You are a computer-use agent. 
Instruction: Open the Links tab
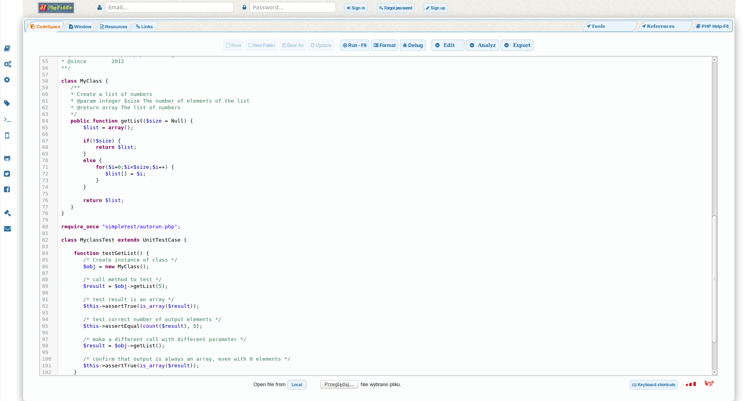[x=144, y=27]
